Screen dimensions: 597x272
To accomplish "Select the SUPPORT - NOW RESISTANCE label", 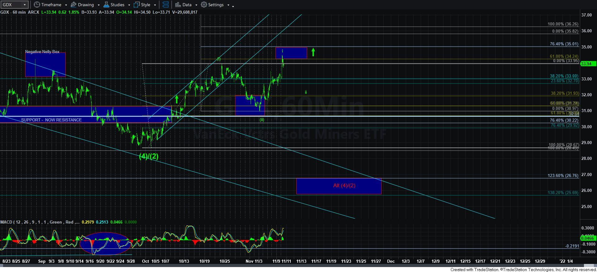I will tap(51, 120).
